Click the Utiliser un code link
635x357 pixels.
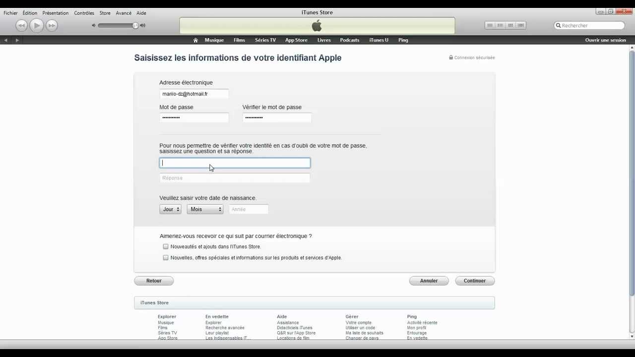(360, 328)
